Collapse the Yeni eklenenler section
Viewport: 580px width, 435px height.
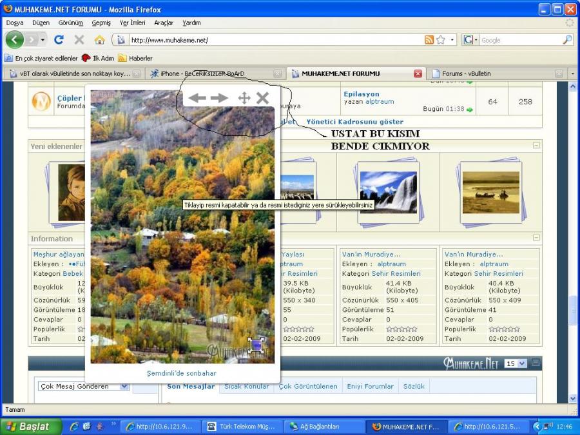click(536, 146)
